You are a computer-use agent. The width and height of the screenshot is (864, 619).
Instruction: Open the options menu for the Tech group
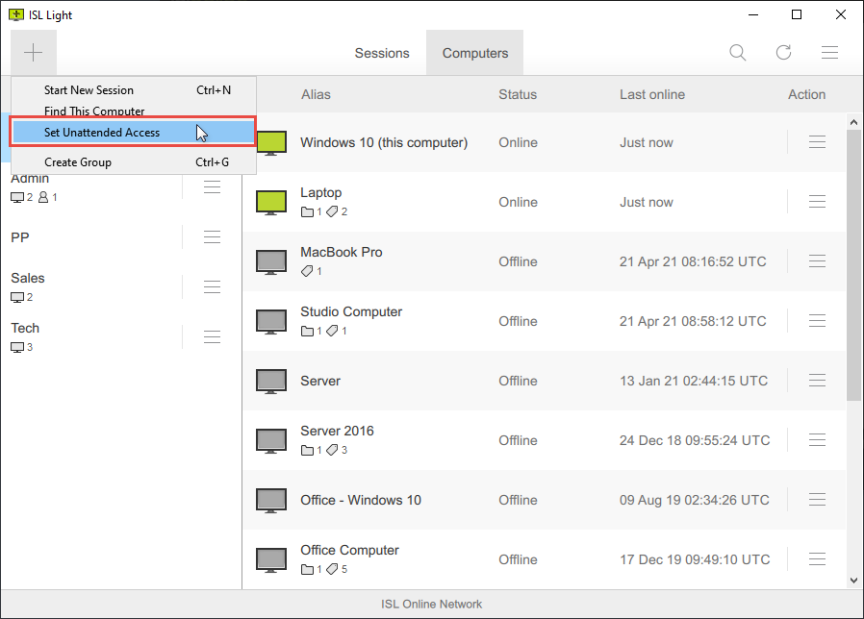pos(212,336)
